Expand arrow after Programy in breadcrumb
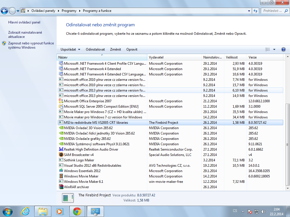 (x=80, y=11)
